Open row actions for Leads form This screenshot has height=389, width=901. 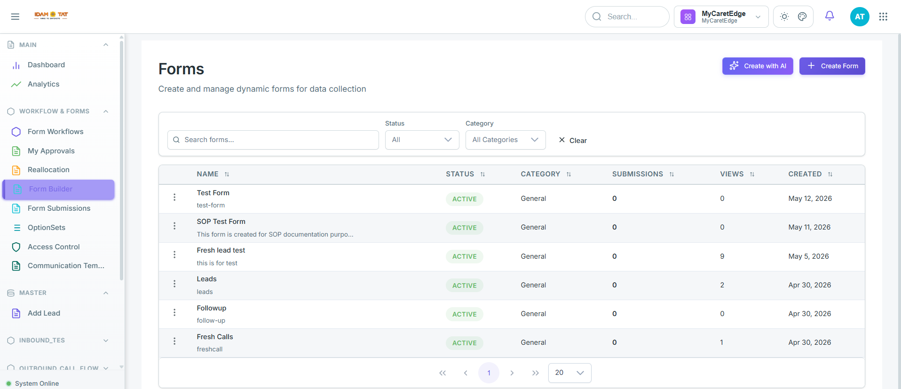[x=174, y=284]
